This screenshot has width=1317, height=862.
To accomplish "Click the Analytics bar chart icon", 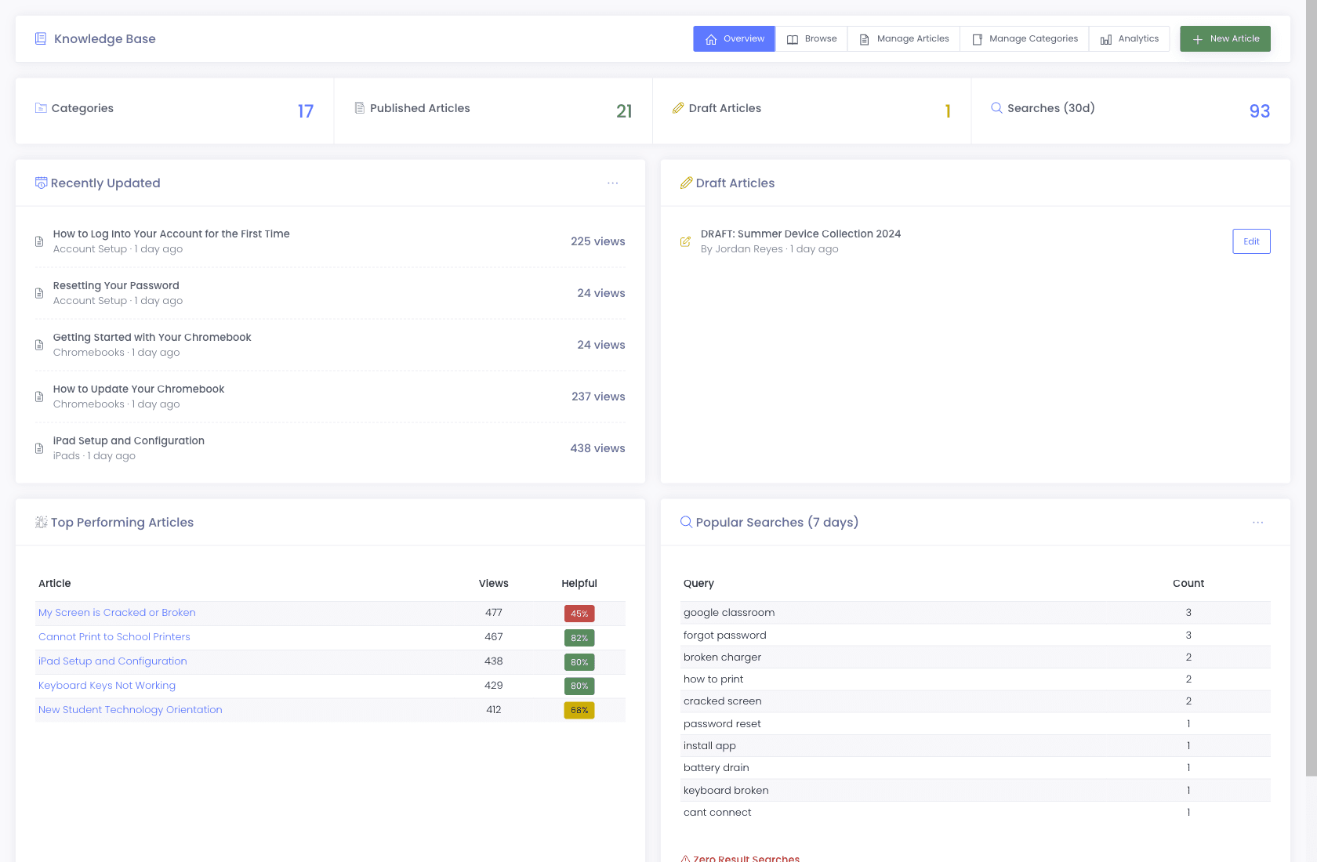I will click(x=1106, y=39).
